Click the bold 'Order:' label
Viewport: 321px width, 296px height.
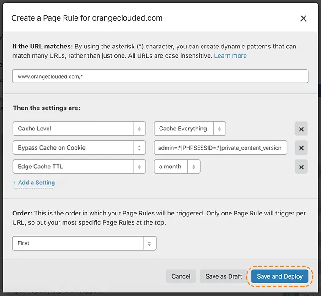[22, 214]
